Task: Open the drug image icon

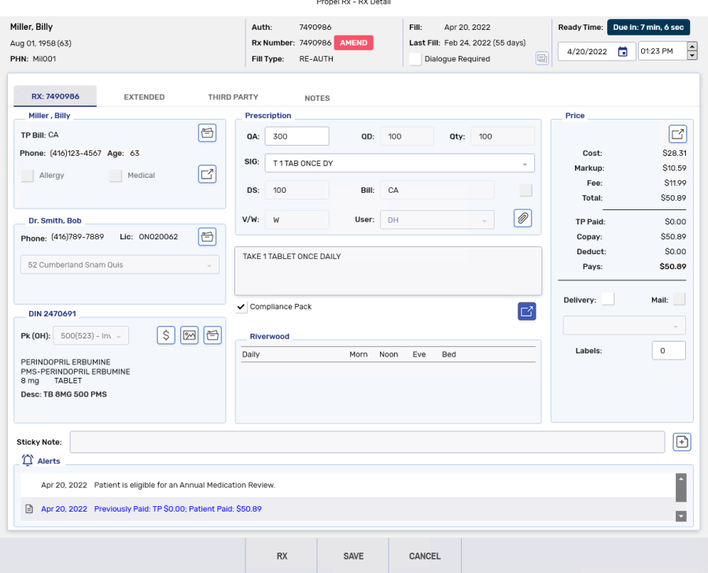Action: click(x=189, y=335)
